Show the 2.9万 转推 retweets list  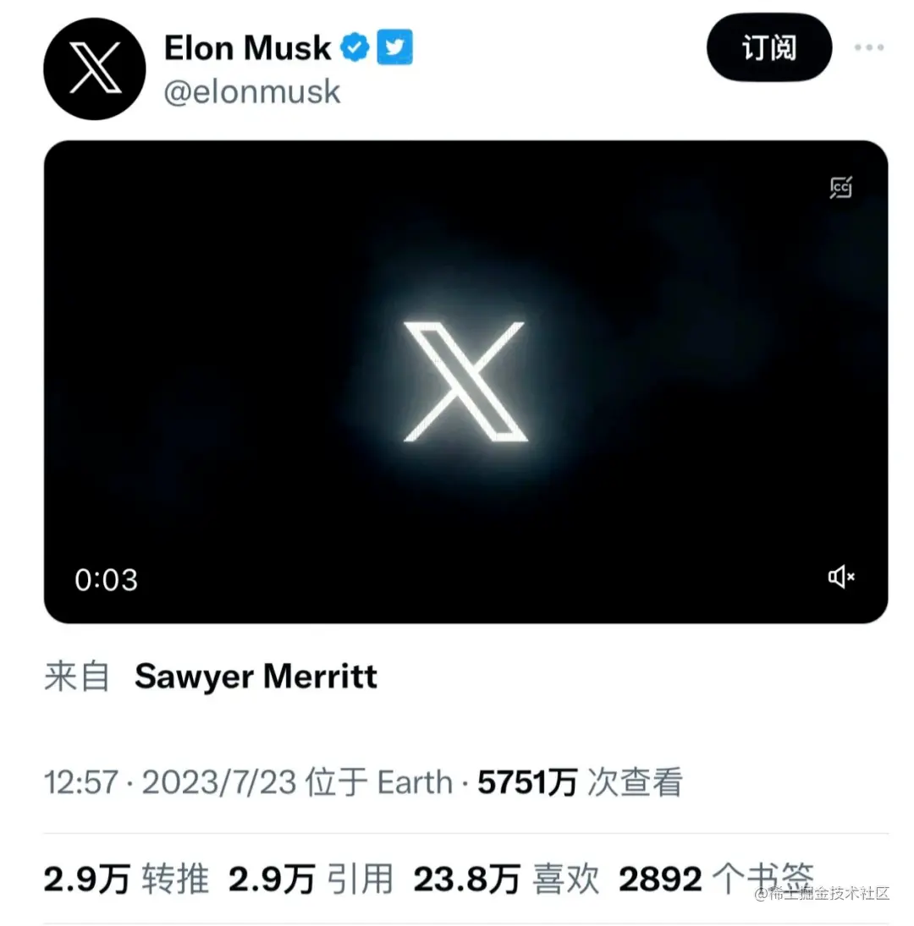click(126, 879)
